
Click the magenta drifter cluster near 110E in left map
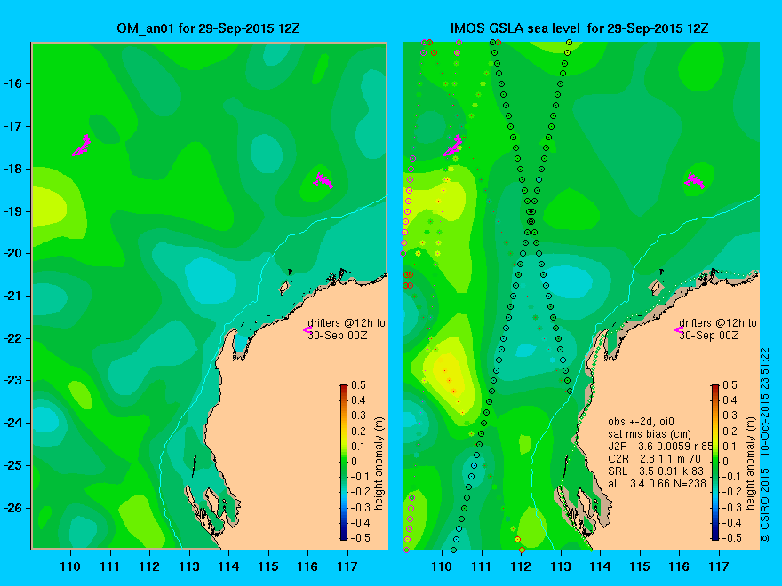click(81, 146)
